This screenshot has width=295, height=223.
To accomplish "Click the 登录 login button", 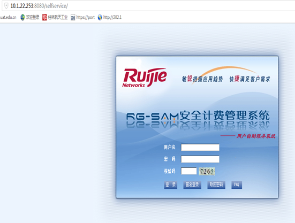I will click(x=171, y=185).
